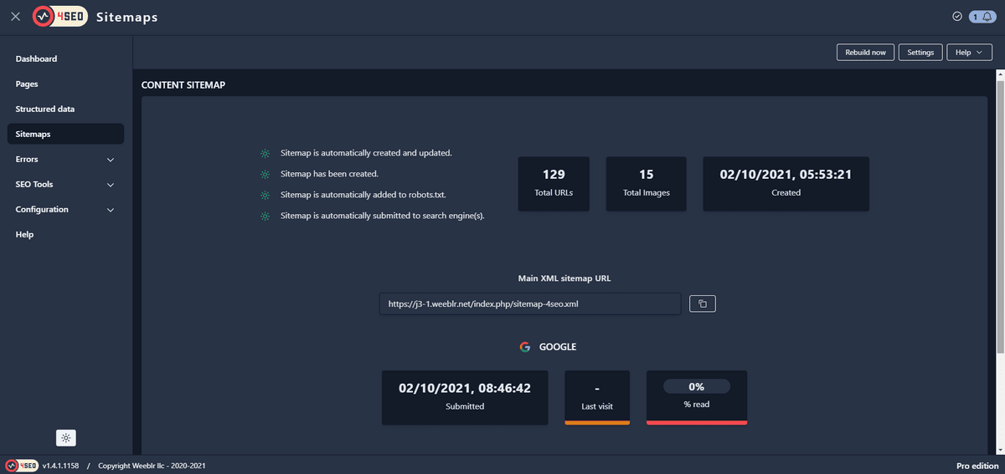Click version text v1.4.1.1158
The image size is (1005, 474).
(60, 466)
